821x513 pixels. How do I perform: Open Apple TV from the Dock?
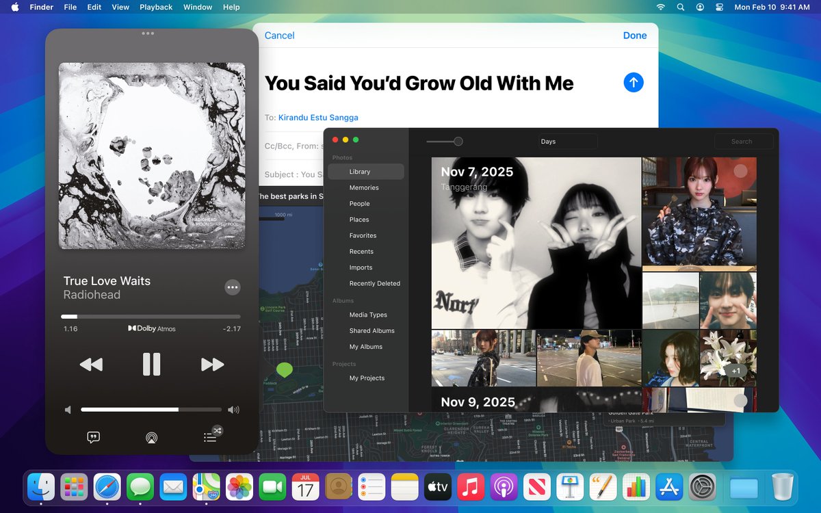pos(437,488)
